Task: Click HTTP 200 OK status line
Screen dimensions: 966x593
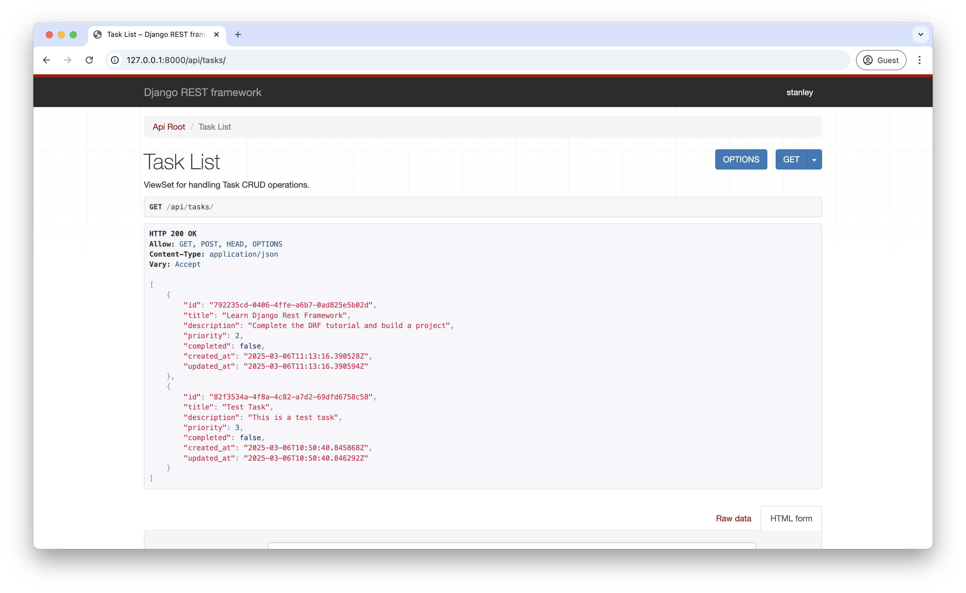Action: [x=173, y=234]
